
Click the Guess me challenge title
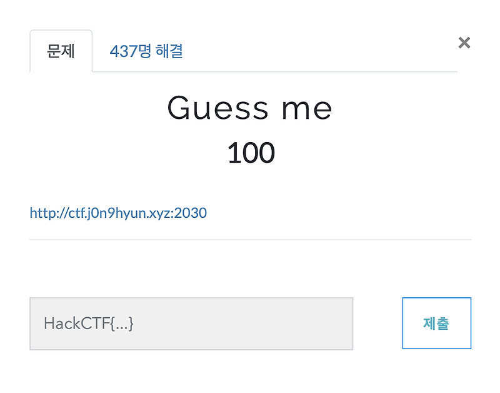pos(250,108)
